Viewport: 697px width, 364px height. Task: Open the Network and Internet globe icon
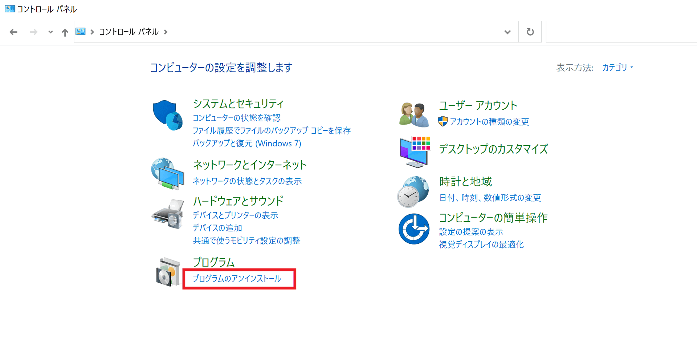pyautogui.click(x=168, y=174)
